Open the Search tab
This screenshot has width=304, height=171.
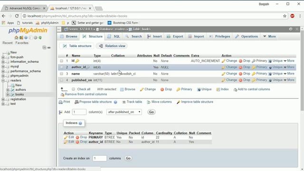tap(133, 37)
